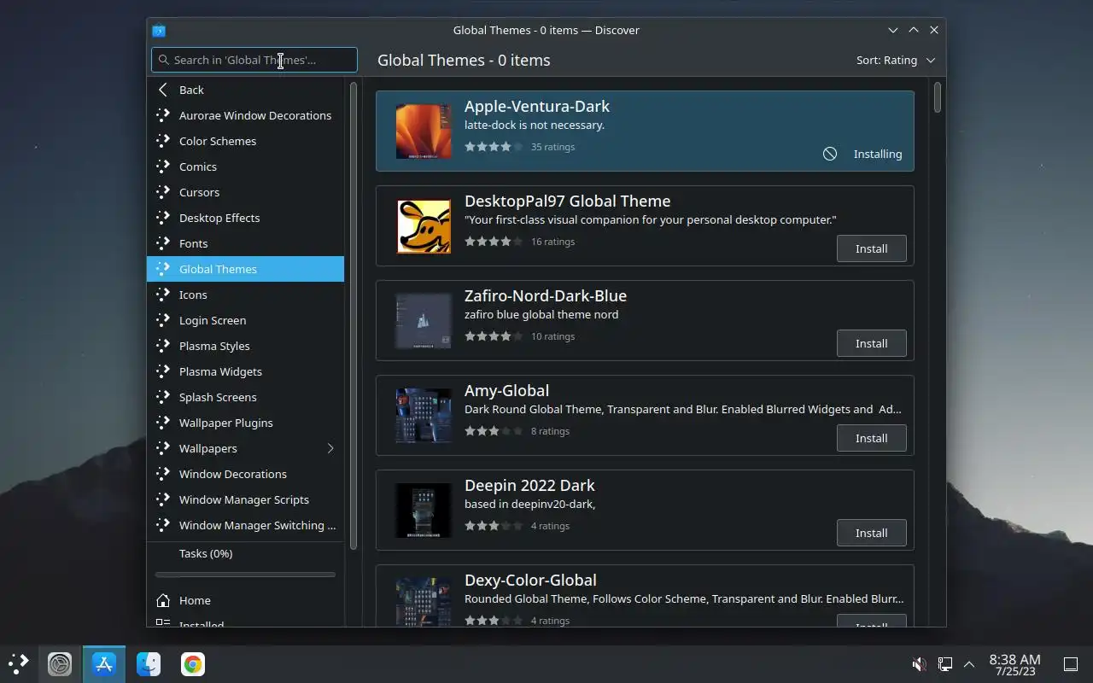The width and height of the screenshot is (1093, 683).
Task: Install DesktopPal97 Global Theme
Action: (872, 248)
